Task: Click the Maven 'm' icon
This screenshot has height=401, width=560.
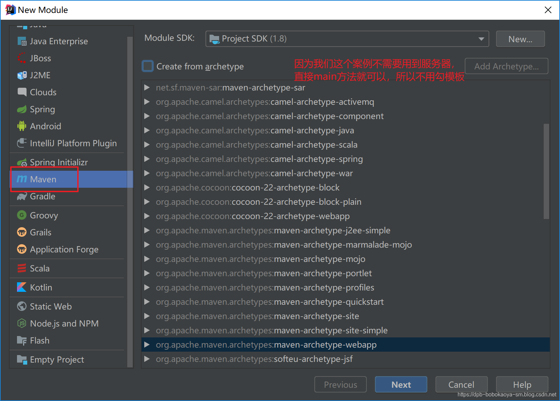Action: click(22, 179)
